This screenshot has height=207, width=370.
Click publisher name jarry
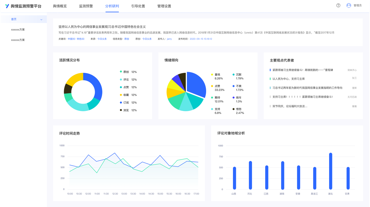pos(169,39)
